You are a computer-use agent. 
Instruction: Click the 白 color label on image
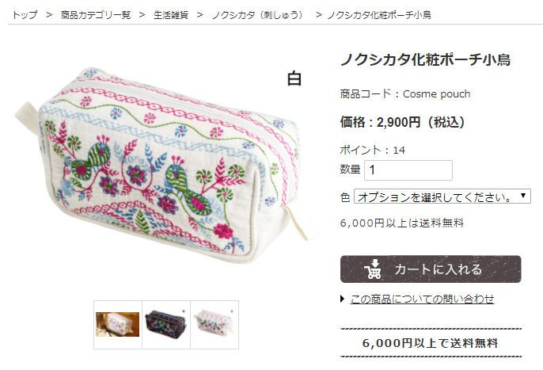tap(294, 78)
